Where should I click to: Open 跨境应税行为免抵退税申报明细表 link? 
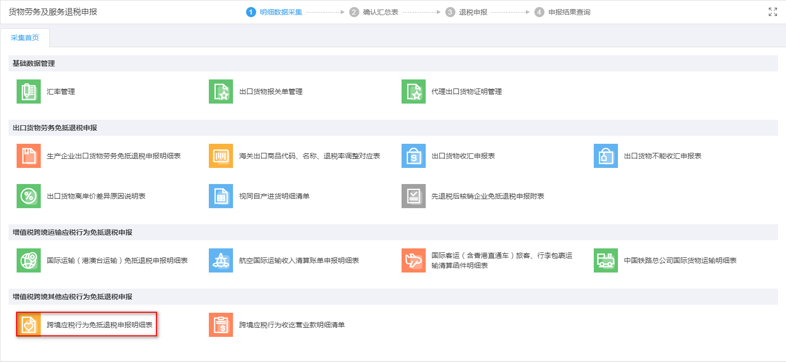pyautogui.click(x=100, y=325)
